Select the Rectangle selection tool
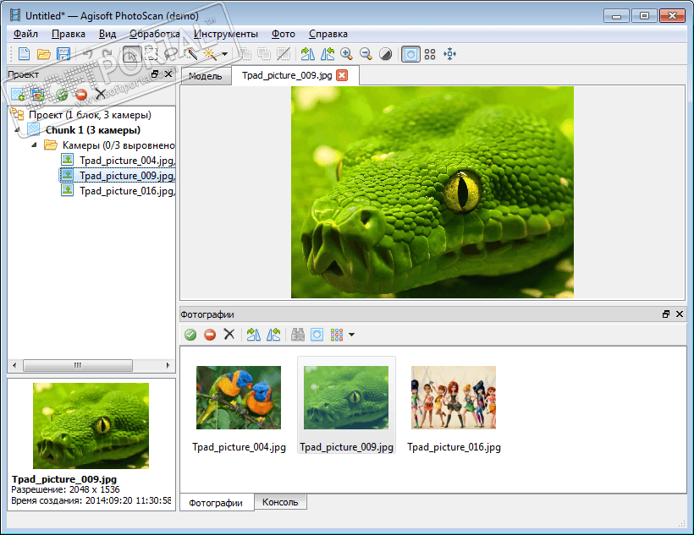The width and height of the screenshot is (694, 535). pyautogui.click(x=151, y=54)
